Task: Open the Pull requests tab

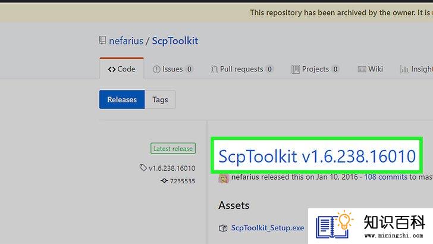Action: (242, 69)
